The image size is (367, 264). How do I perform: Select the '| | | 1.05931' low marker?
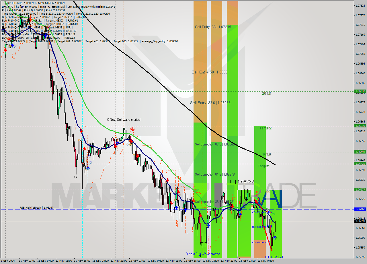(271, 257)
